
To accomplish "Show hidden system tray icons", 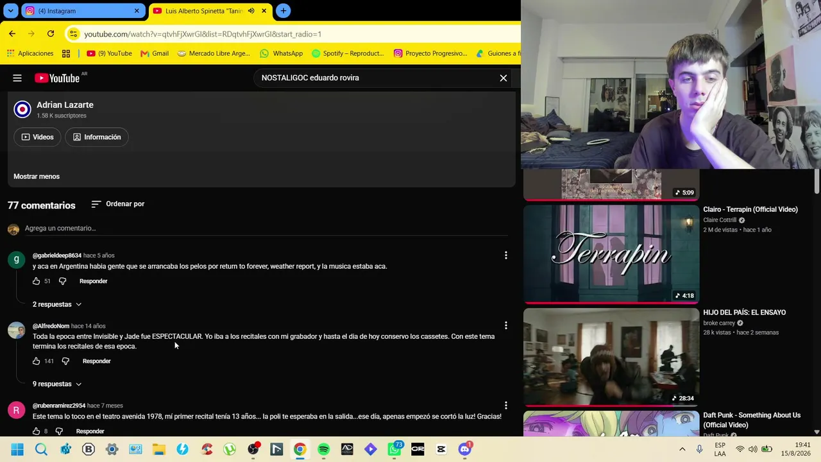I will click(682, 449).
